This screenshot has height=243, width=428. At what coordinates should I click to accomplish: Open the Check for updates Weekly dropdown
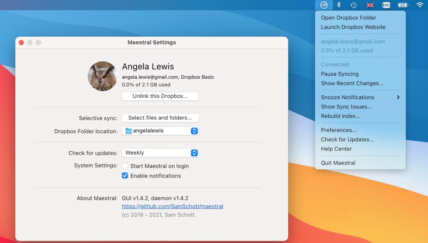[x=160, y=153]
